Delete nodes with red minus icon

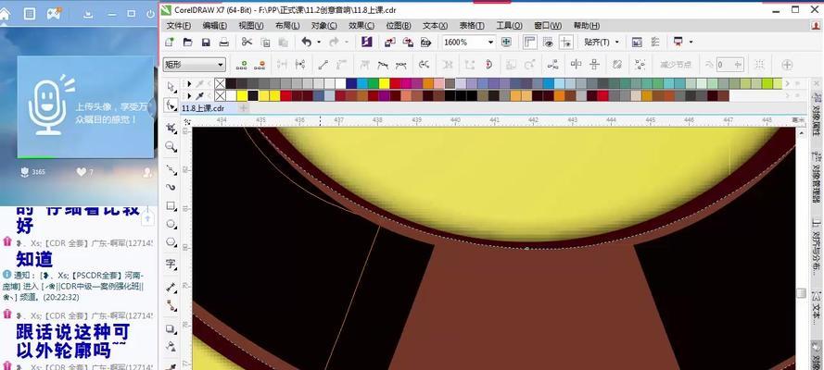coord(260,65)
